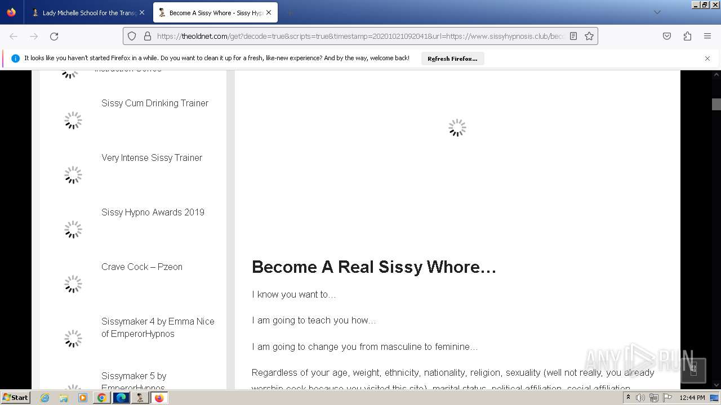Viewport: 721px width, 405px height.
Task: View site security padlock info
Action: pyautogui.click(x=148, y=36)
